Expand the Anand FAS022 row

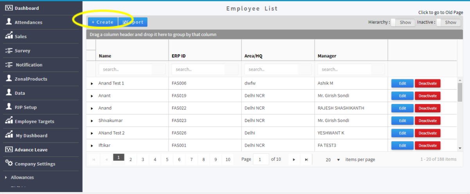[x=92, y=108]
